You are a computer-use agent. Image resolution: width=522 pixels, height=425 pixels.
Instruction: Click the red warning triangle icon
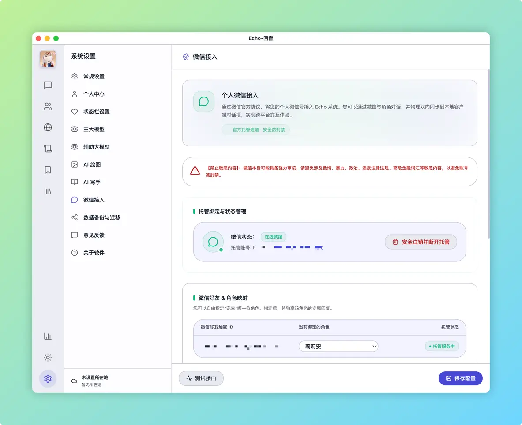pyautogui.click(x=195, y=171)
